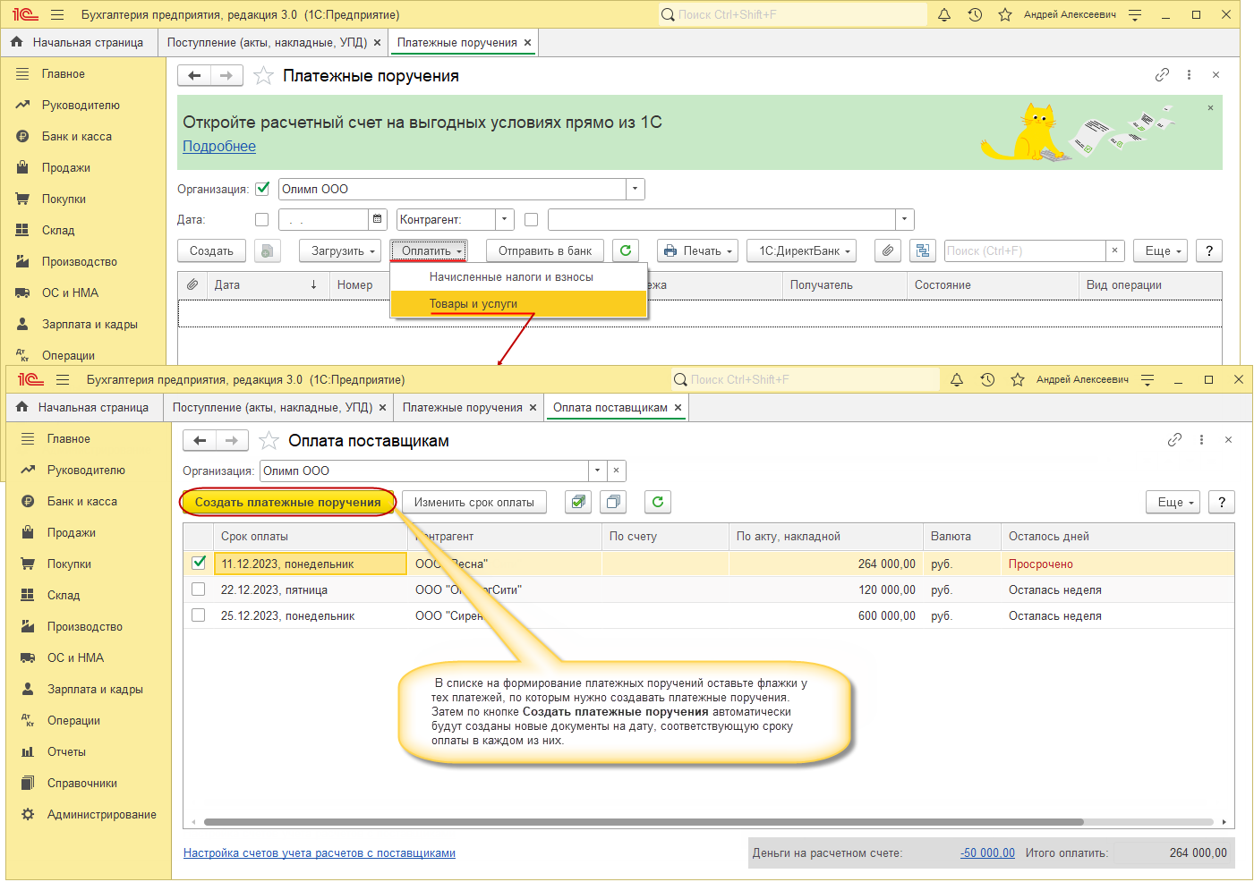Screen dimensions: 1254x882
Task: Open kebab menu in Оплата поставщикам header
Action: [x=1201, y=440]
